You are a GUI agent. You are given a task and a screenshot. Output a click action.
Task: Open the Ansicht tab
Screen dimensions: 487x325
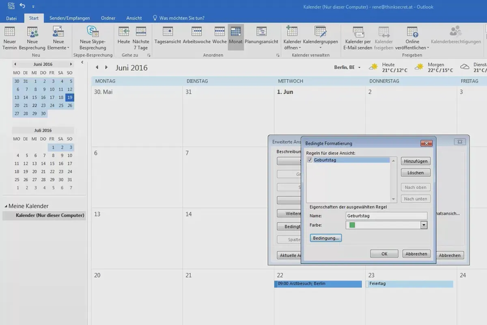click(134, 18)
